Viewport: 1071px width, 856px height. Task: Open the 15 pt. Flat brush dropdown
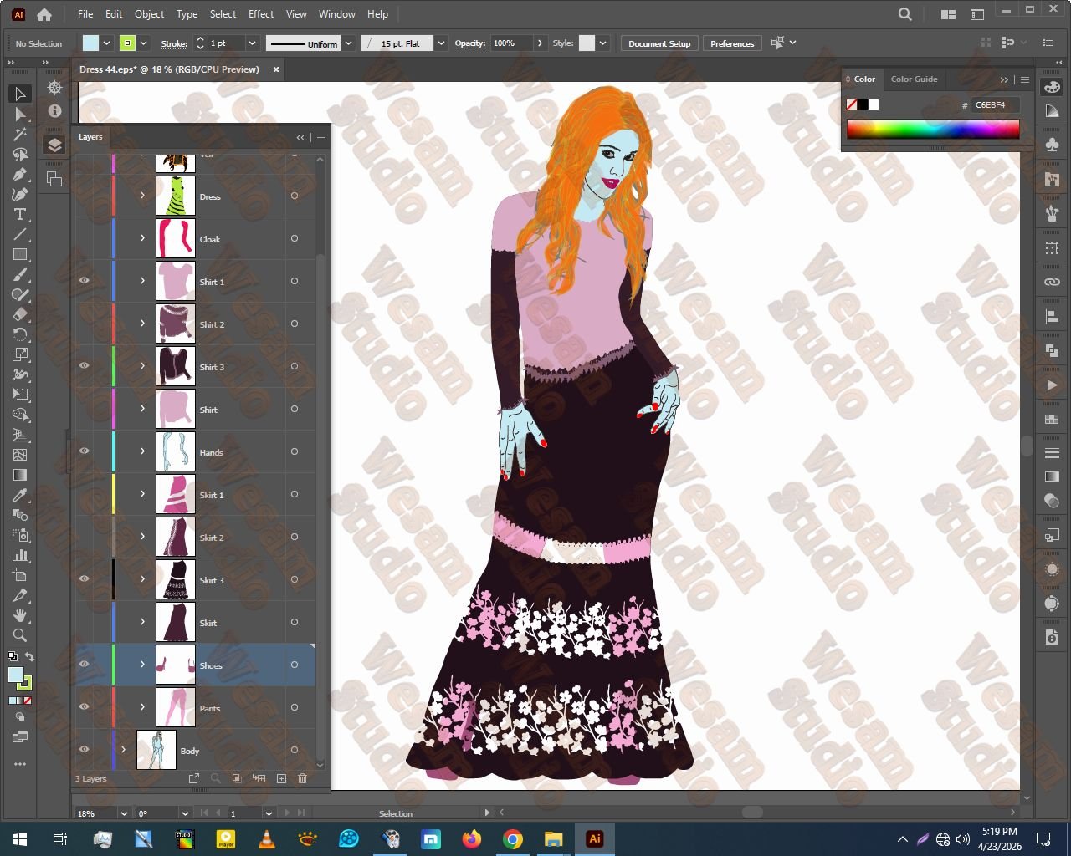(441, 43)
